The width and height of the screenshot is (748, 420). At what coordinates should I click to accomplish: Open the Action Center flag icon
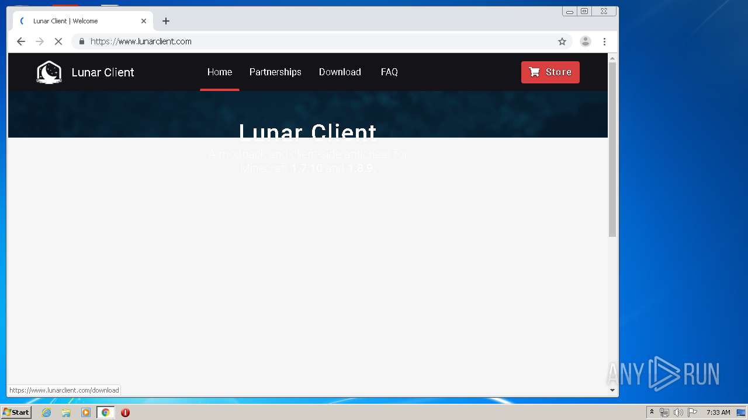(x=692, y=412)
